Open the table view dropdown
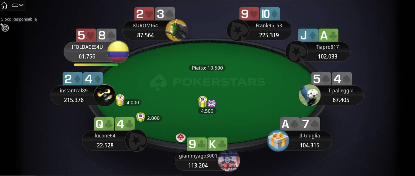 coord(18,5)
